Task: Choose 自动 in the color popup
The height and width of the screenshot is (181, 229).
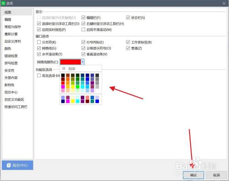Action: click(81, 68)
